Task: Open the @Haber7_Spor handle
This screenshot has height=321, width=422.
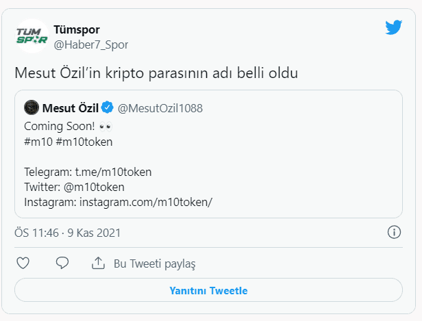Action: tap(90, 44)
